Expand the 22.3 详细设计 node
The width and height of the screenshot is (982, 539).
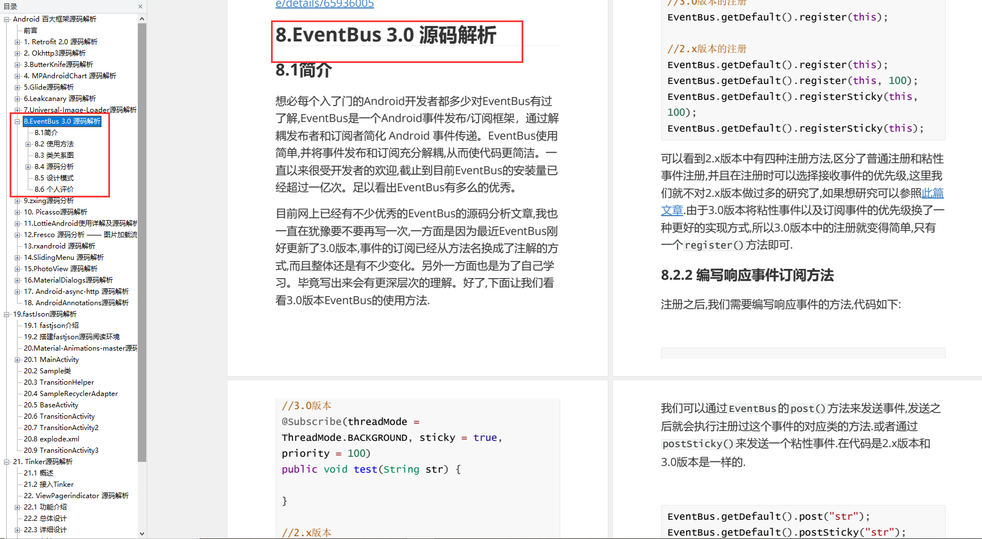click(18, 530)
